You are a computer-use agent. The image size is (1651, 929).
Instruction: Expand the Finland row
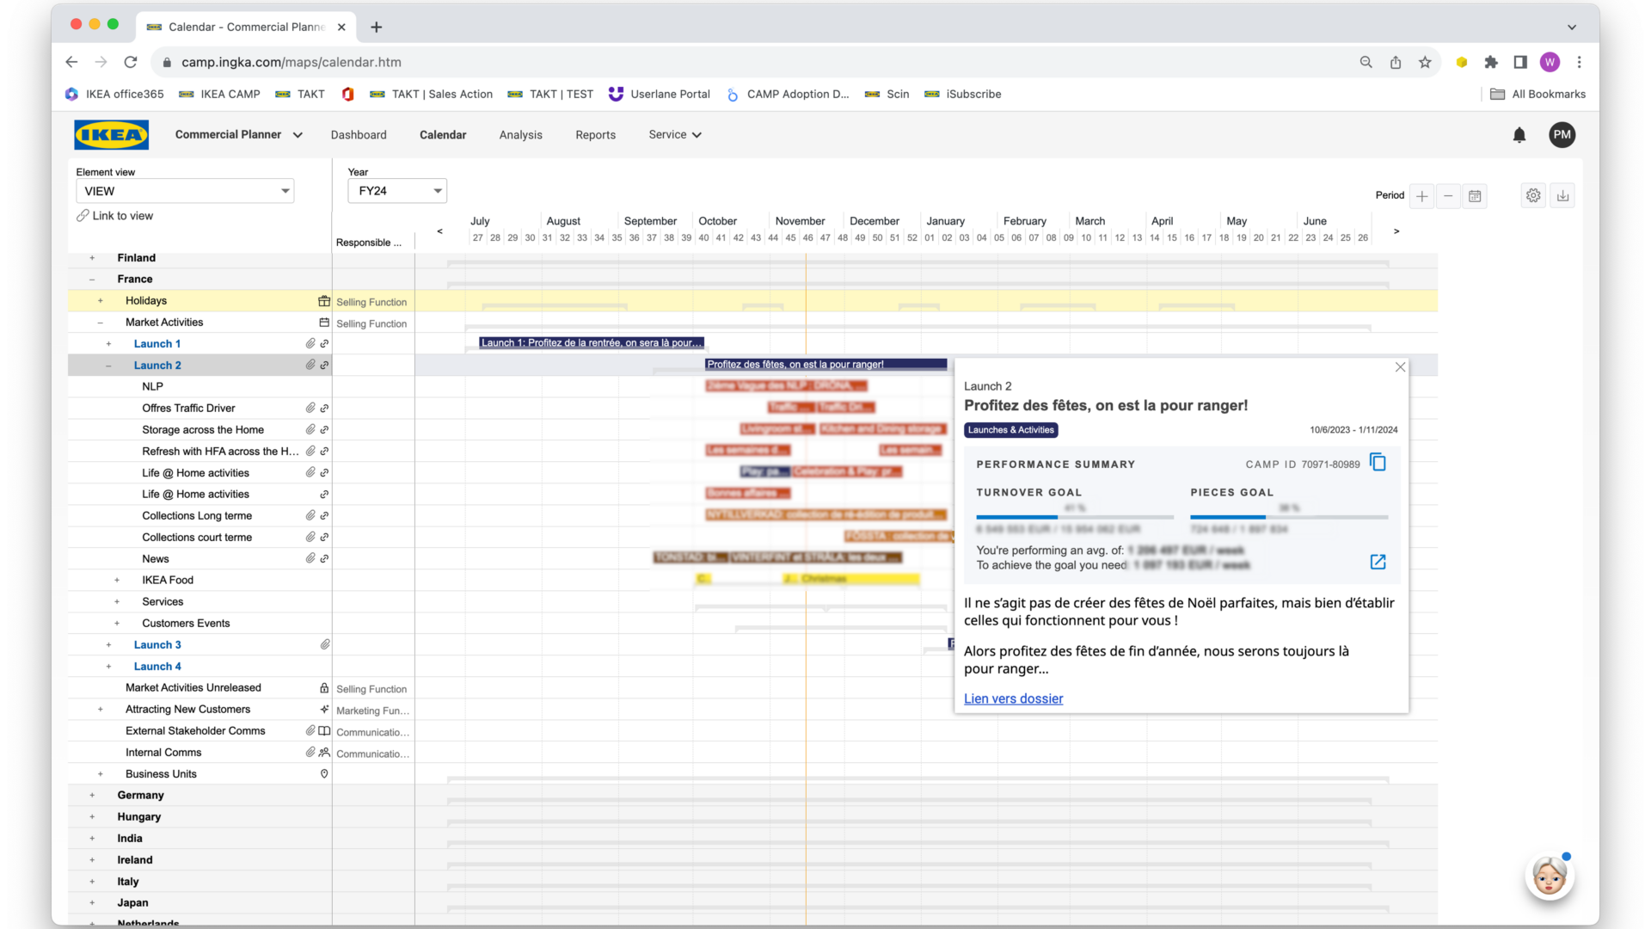click(x=92, y=258)
